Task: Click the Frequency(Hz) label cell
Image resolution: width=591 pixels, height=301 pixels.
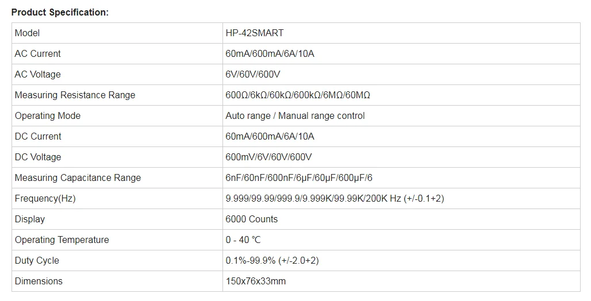Action: click(x=45, y=198)
